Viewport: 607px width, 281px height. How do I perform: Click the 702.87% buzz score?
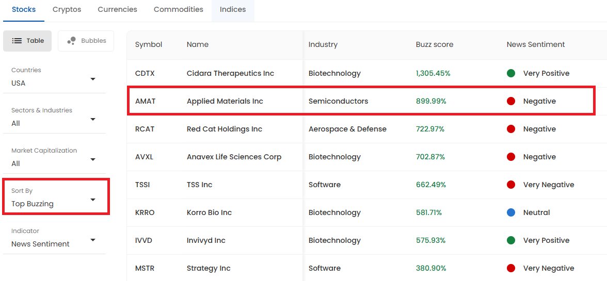(430, 157)
